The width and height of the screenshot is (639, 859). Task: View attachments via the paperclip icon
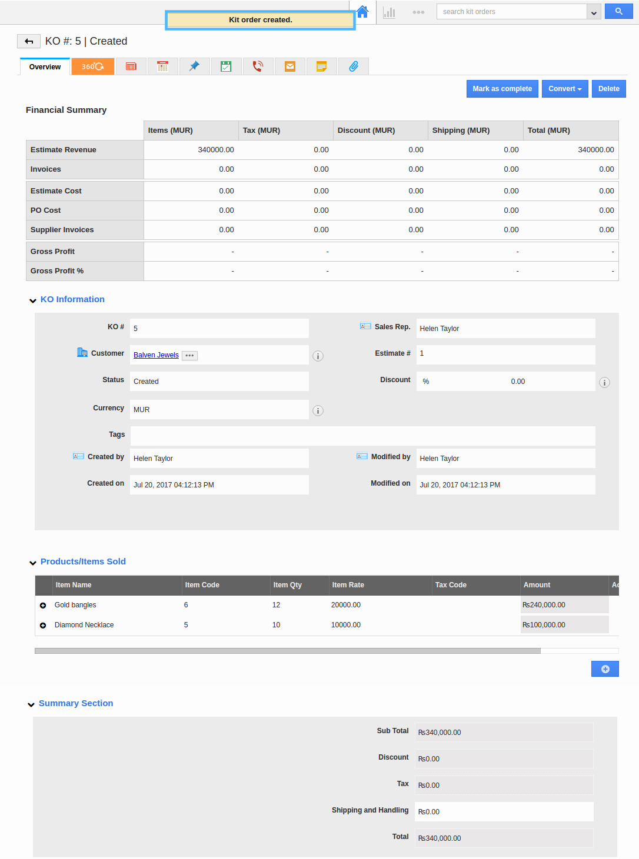pos(353,66)
